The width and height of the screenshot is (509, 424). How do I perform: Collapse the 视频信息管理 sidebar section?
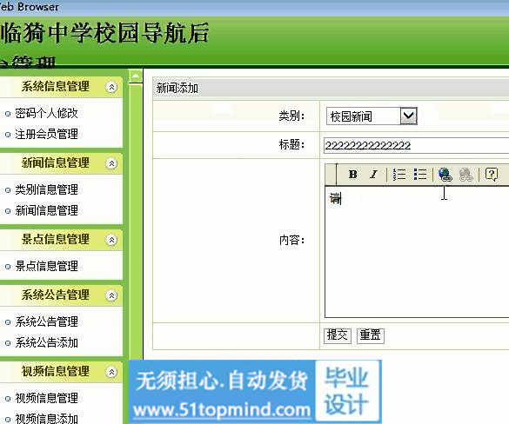[x=111, y=372]
